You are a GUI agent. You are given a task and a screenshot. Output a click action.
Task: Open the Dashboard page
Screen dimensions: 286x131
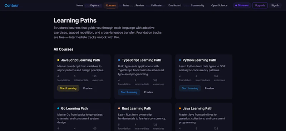[x=175, y=5]
